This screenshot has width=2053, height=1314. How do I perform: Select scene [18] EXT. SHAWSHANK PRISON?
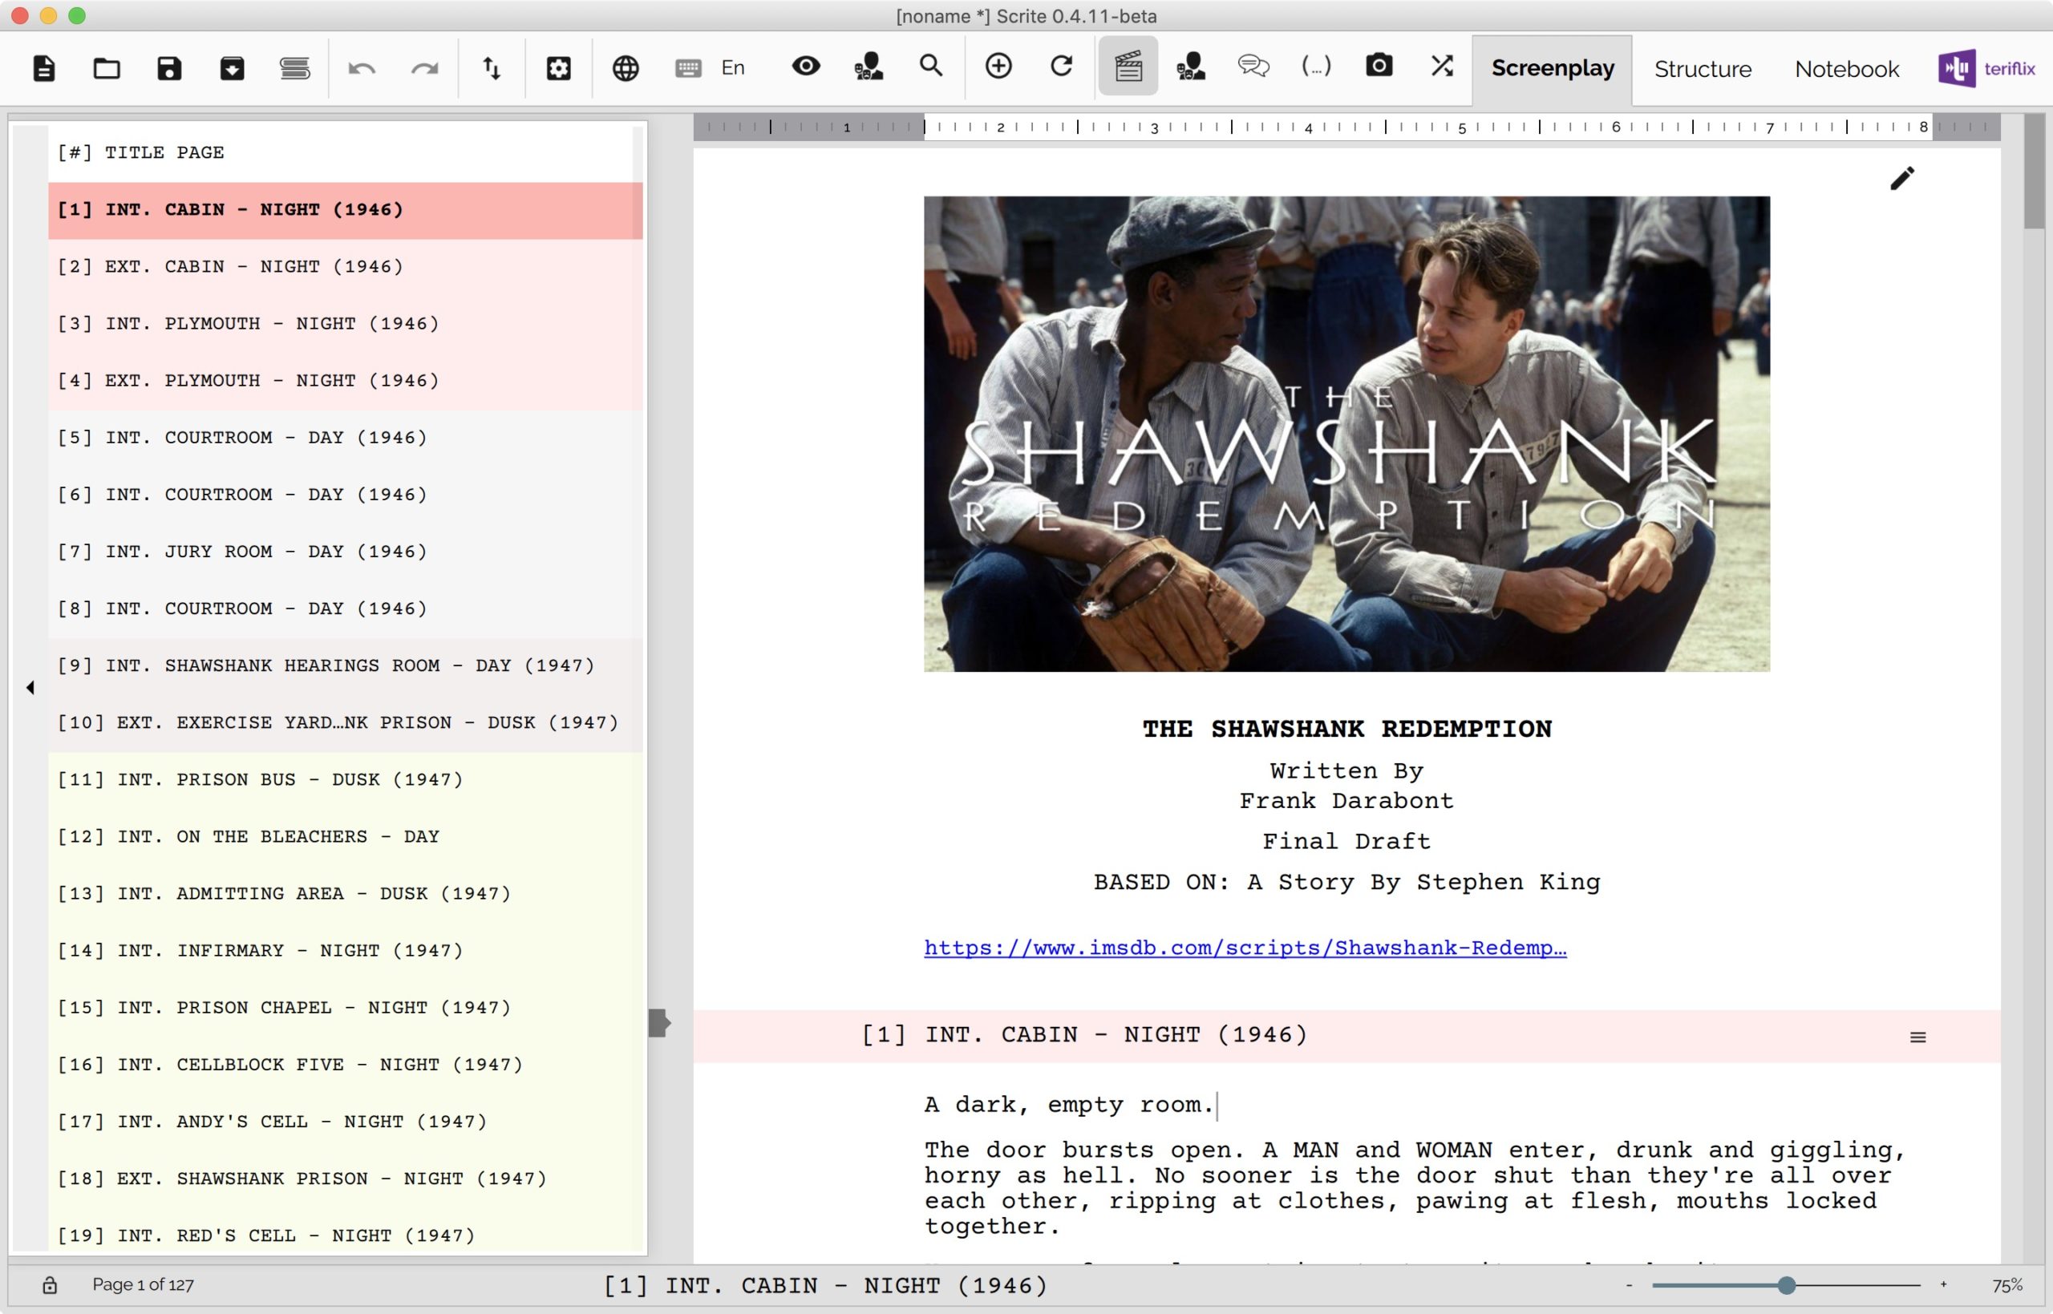(x=346, y=1180)
